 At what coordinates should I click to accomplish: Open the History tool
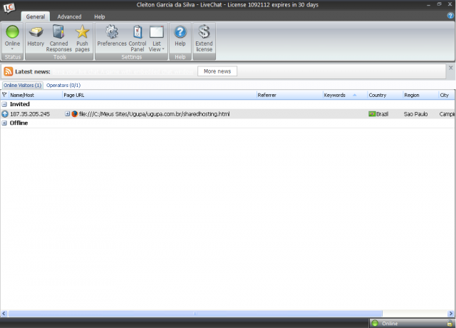coord(36,36)
